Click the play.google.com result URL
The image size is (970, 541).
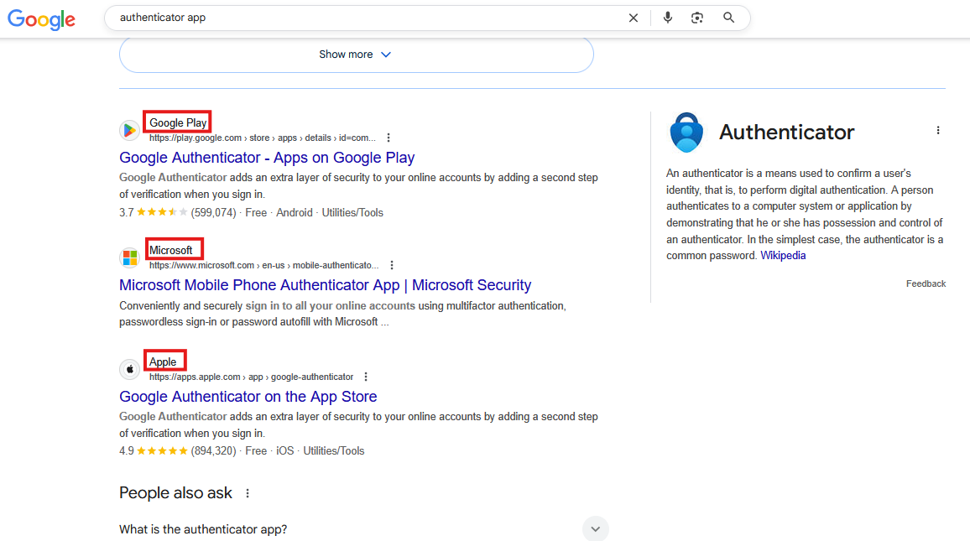point(263,138)
